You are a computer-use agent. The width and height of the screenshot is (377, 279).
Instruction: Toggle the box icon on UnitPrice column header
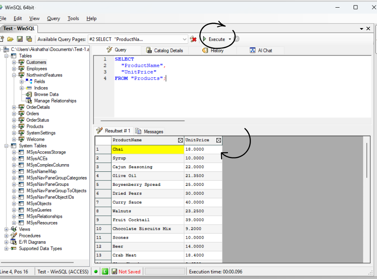tap(219, 140)
